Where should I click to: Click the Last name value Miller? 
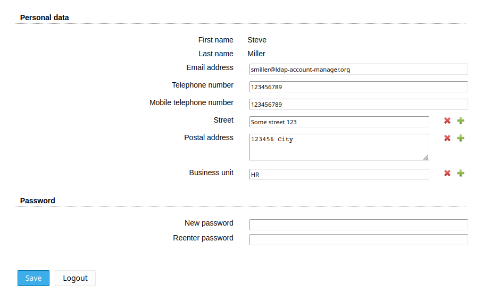pyautogui.click(x=256, y=54)
